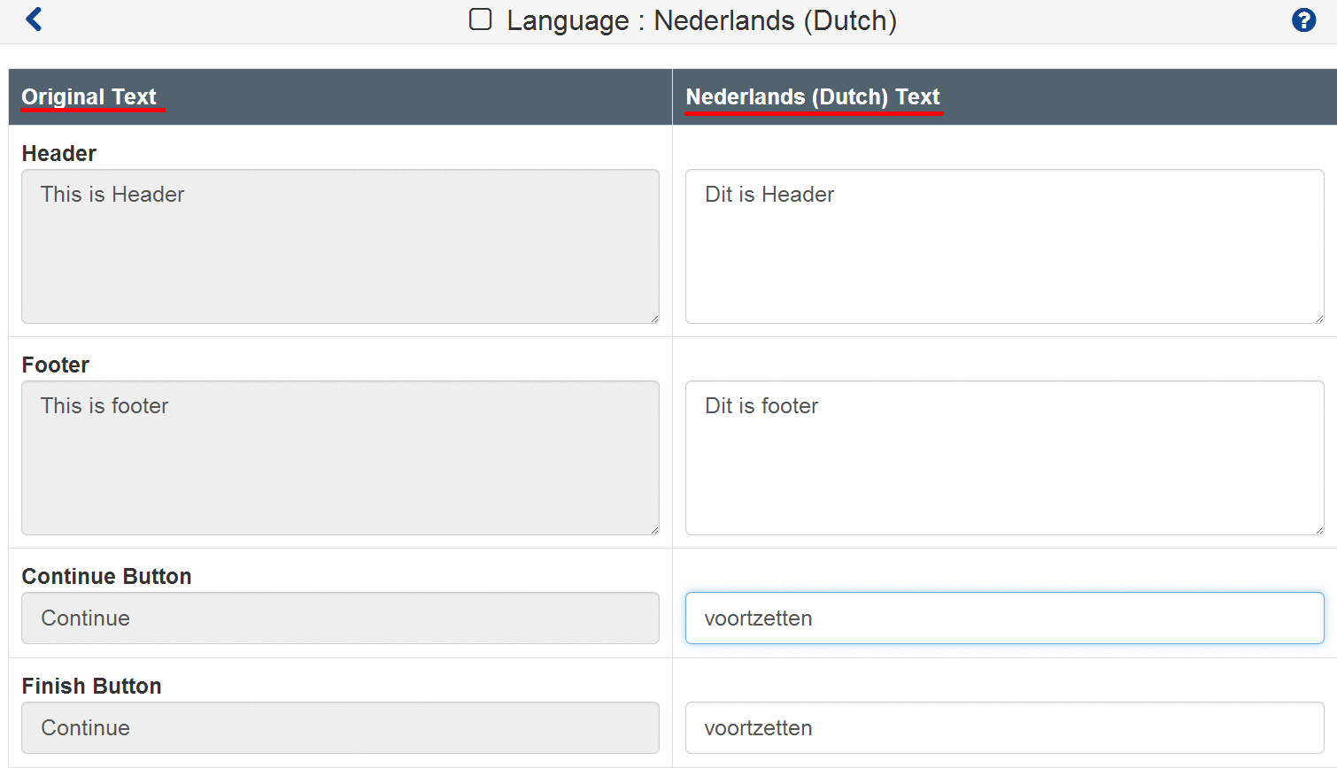The height and width of the screenshot is (768, 1337).
Task: Click the original Finish Button text field
Action: pos(340,727)
